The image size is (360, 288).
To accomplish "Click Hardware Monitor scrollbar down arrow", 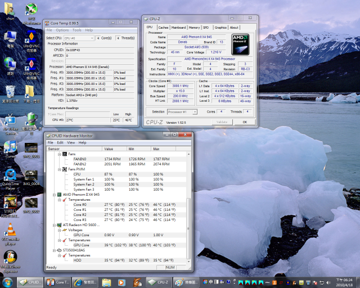I will [189, 262].
